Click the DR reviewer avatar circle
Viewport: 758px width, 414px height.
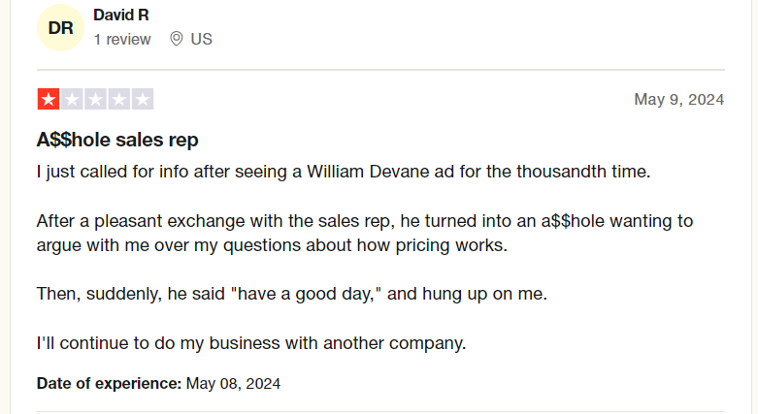(60, 27)
